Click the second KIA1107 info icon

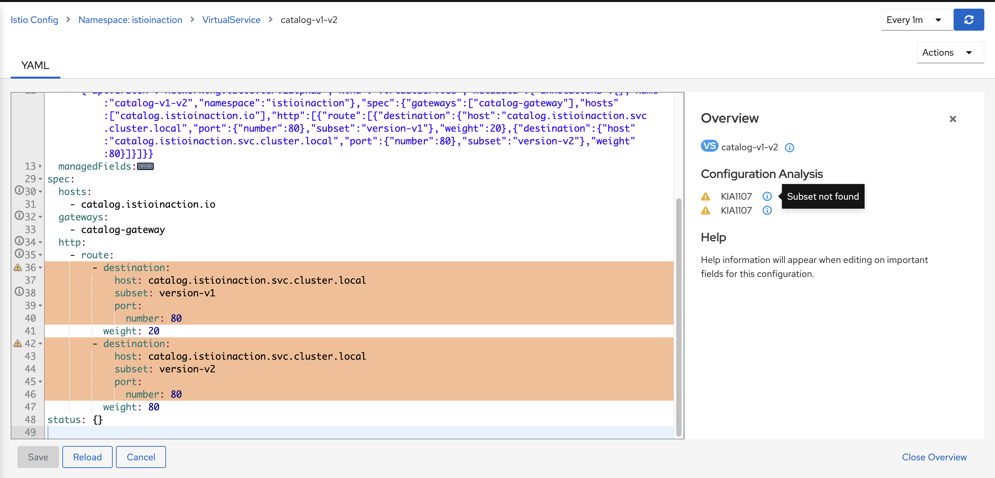tap(767, 210)
